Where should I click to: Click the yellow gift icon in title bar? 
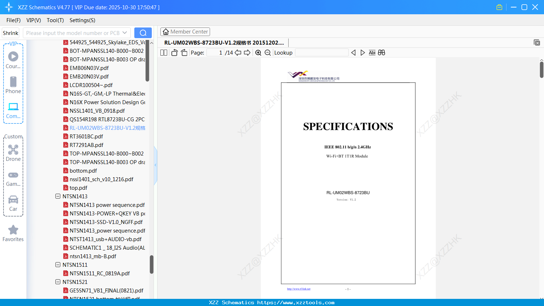click(499, 7)
